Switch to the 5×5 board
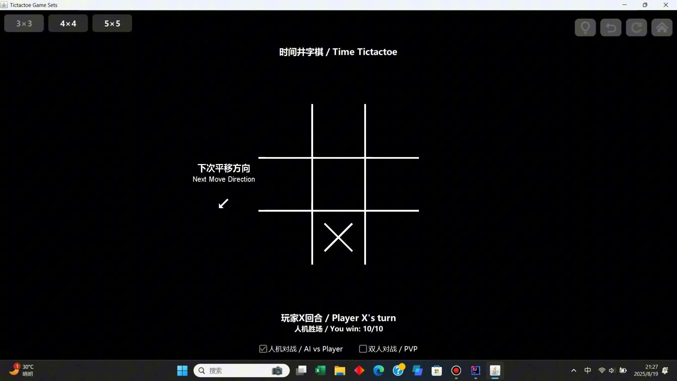677x381 pixels. click(112, 23)
